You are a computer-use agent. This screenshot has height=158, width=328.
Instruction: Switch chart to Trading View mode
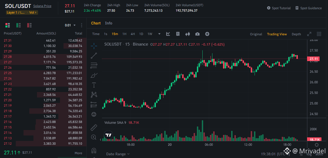coord(277,34)
